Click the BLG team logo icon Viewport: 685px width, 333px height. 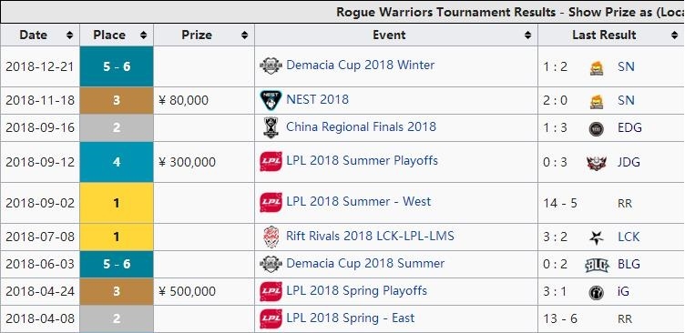point(597,265)
